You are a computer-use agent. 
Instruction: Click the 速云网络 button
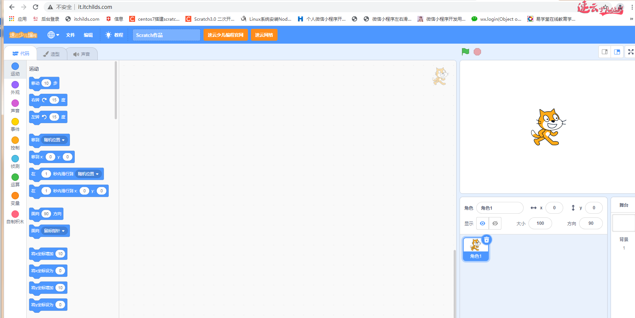coord(264,35)
